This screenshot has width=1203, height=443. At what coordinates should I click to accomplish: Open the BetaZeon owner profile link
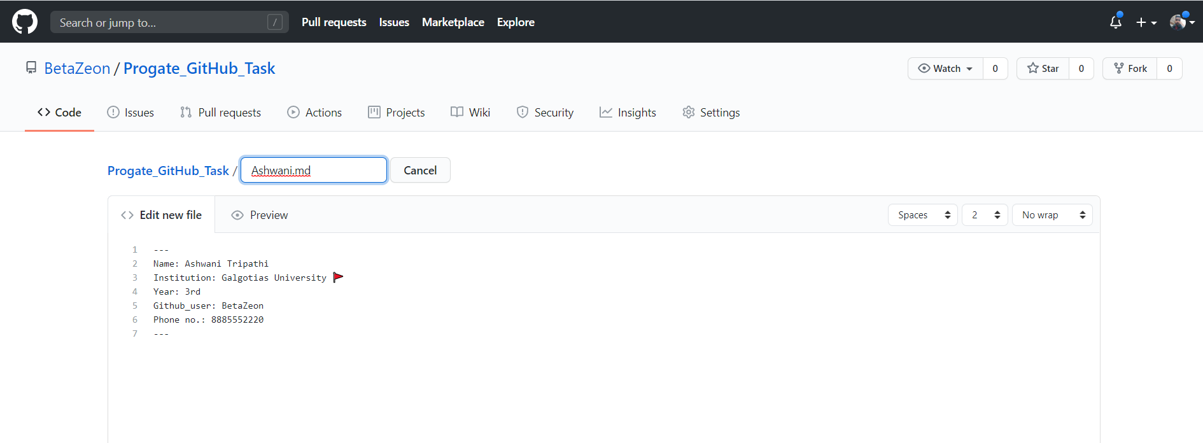point(77,68)
